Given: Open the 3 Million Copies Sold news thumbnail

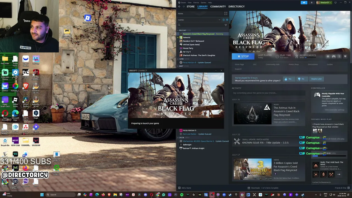Looking at the screenshot, I should [252, 169].
